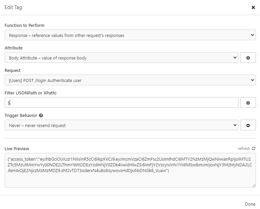Open the gear options for Trigger Behavior
The height and width of the screenshot is (209, 260).
point(248,125)
